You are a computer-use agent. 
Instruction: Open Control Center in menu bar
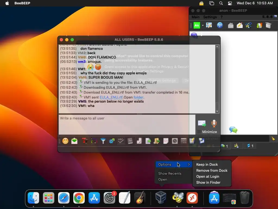[x=230, y=3]
